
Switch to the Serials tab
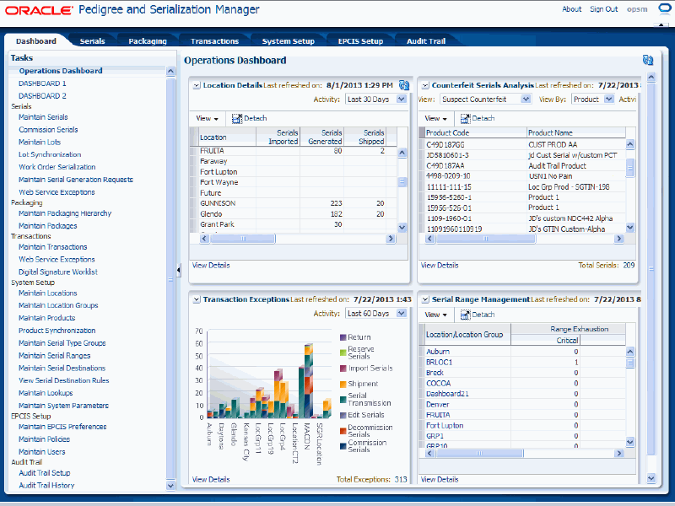click(92, 41)
